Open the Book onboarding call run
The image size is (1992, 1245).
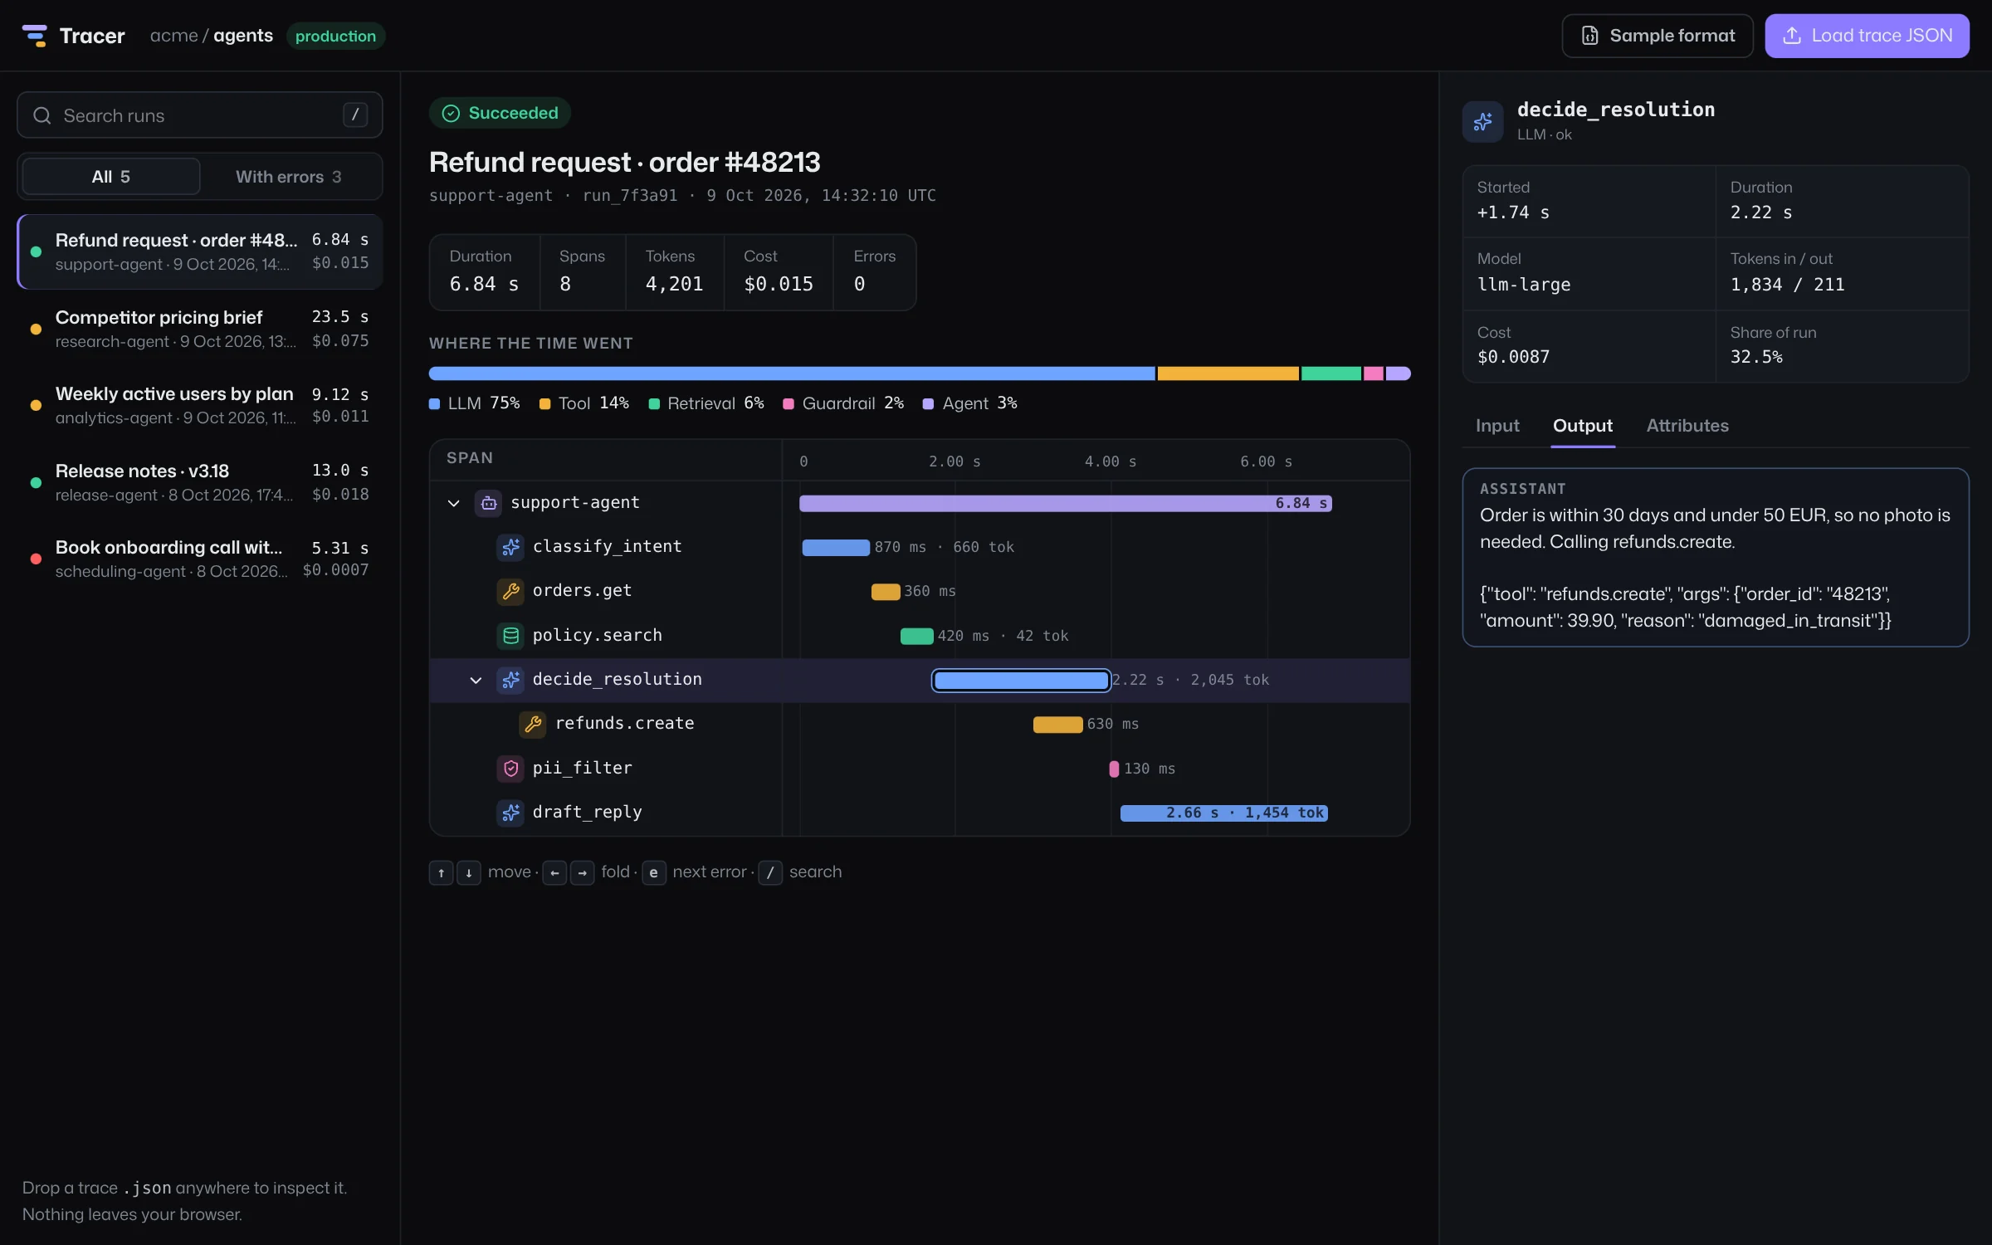tap(199, 559)
